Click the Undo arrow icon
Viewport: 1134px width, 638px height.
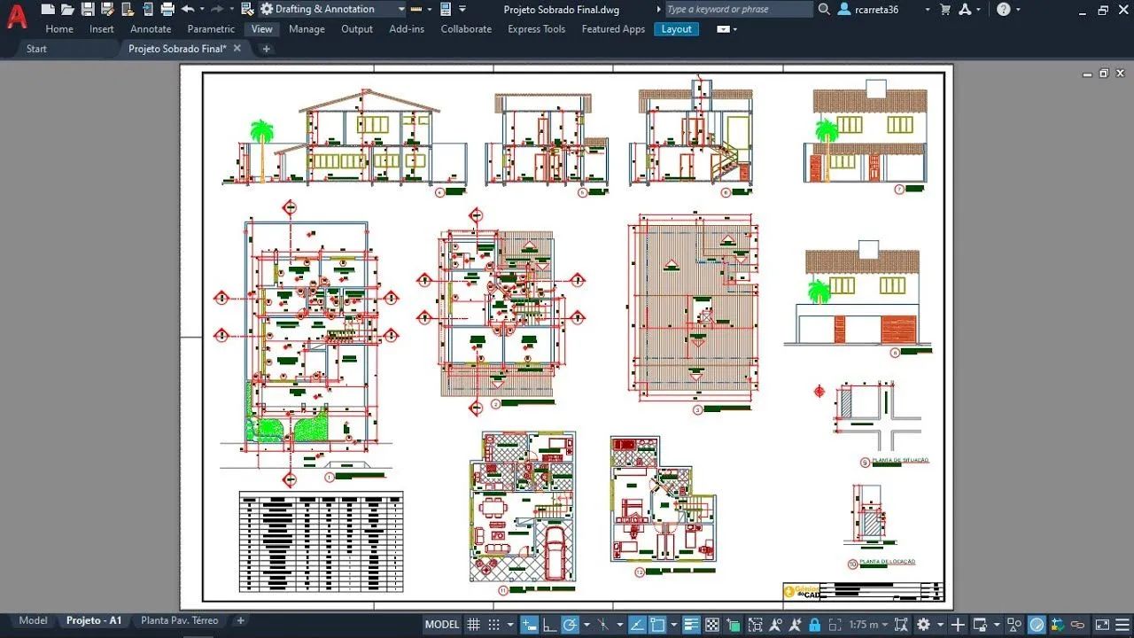point(187,9)
